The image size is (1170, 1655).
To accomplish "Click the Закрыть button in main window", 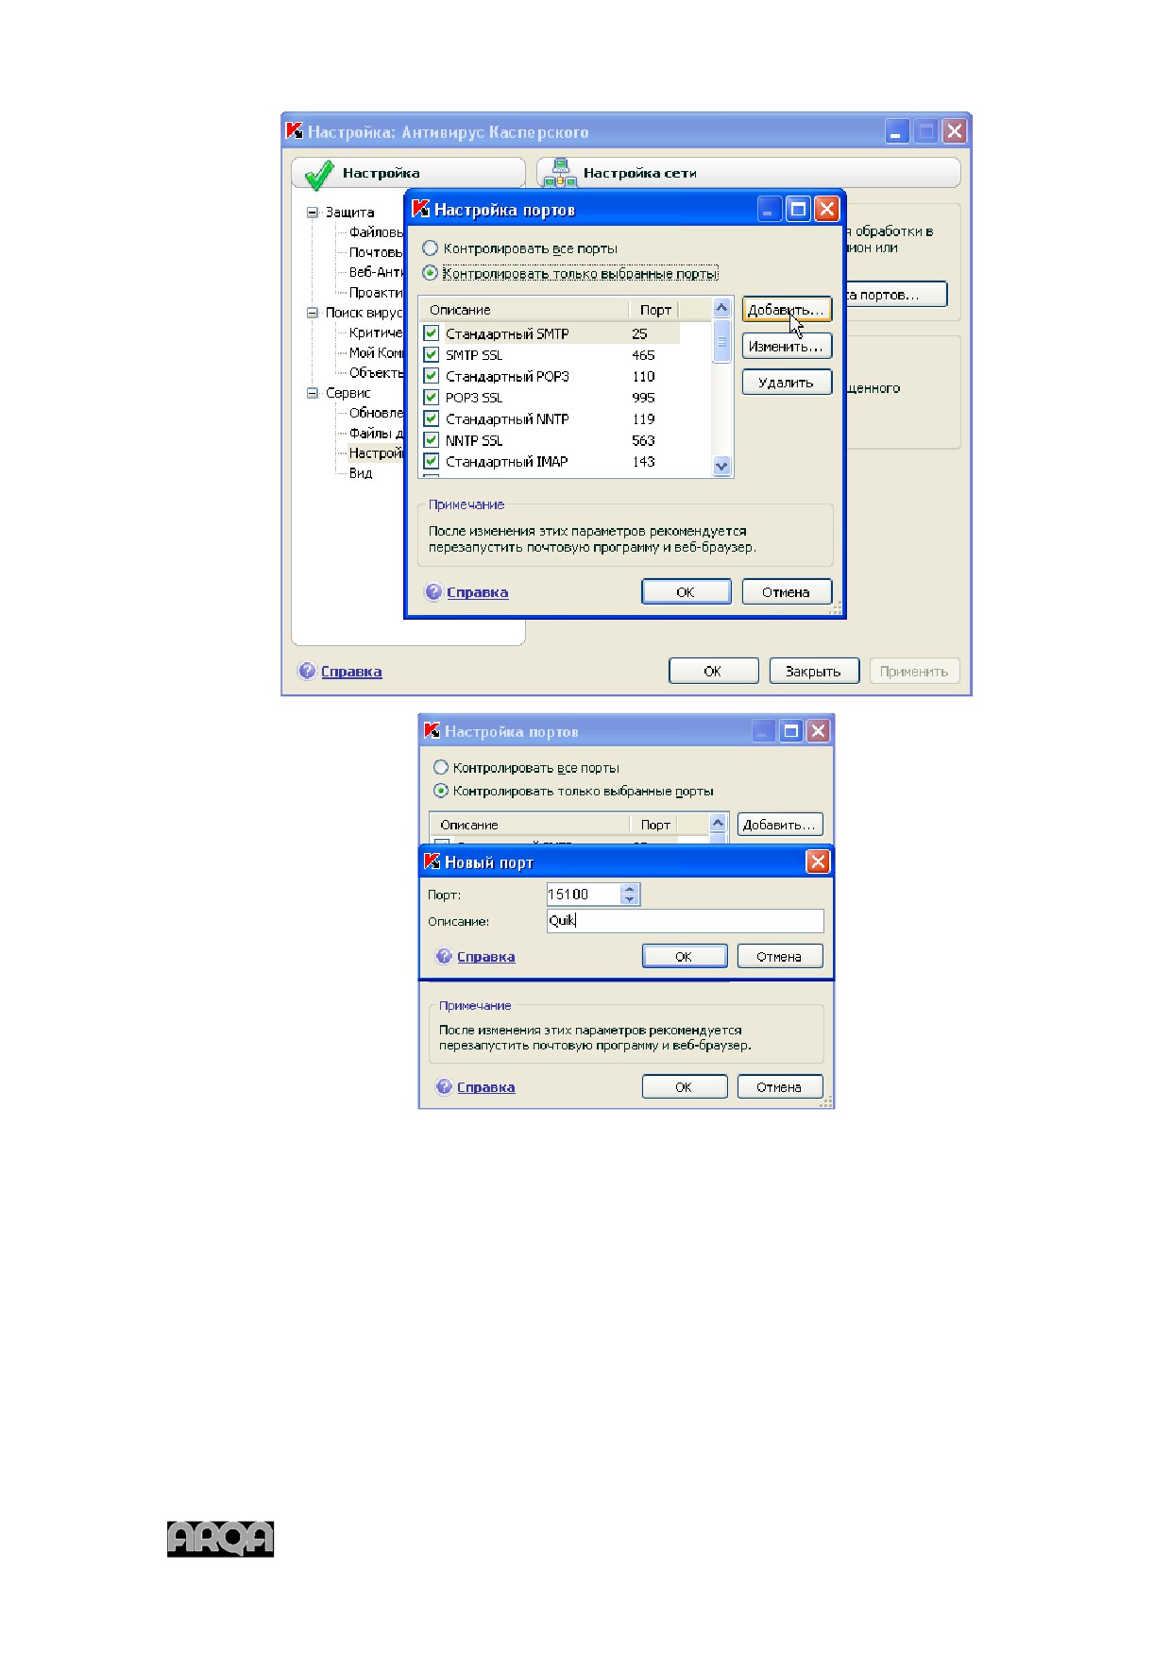I will 814,672.
